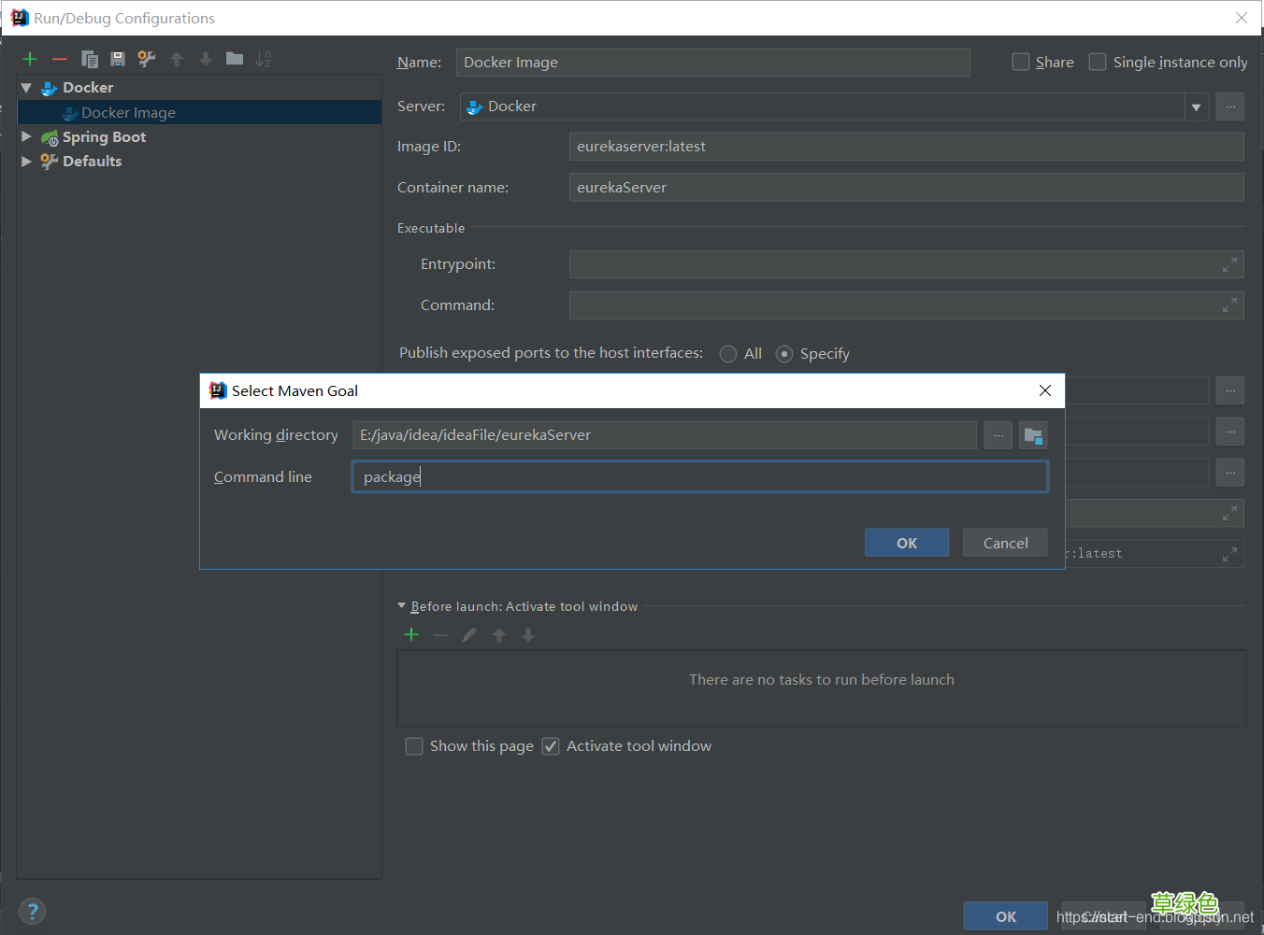The width and height of the screenshot is (1264, 935).
Task: Select the All ports radio button
Action: 728,354
